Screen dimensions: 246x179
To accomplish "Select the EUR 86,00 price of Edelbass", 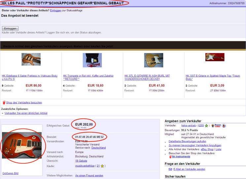I will (x=34, y=85).
